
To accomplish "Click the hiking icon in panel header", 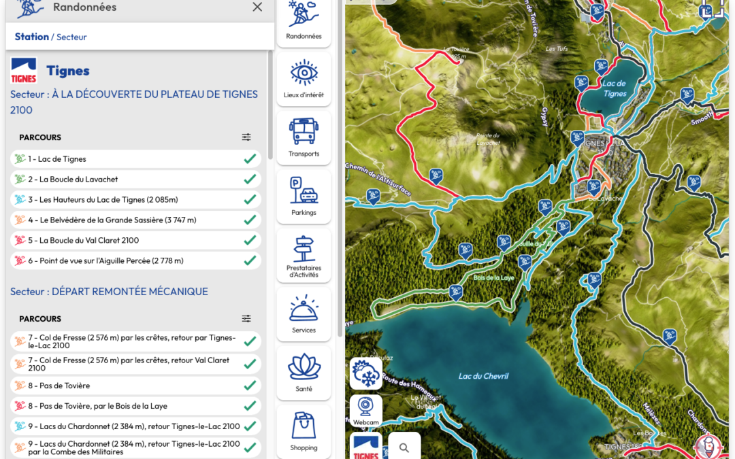I will (29, 8).
